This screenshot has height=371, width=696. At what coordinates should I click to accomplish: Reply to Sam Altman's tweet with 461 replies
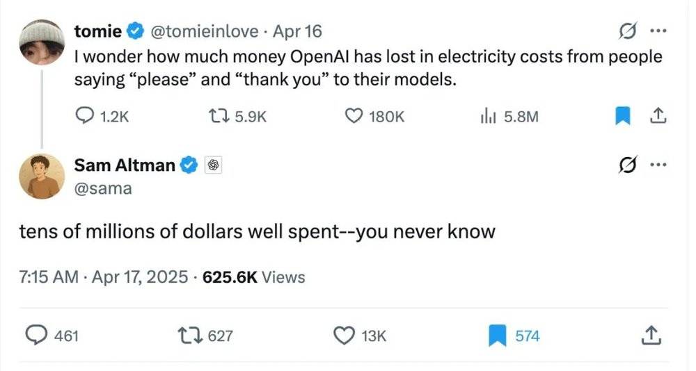(x=36, y=336)
